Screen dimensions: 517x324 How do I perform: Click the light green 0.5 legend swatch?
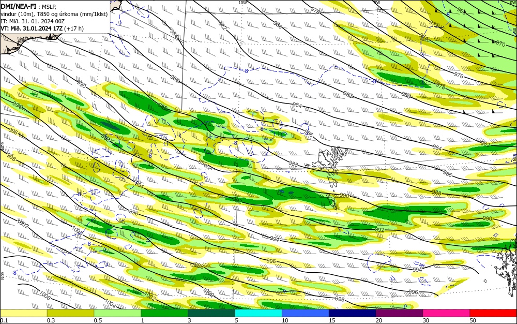coord(117,313)
